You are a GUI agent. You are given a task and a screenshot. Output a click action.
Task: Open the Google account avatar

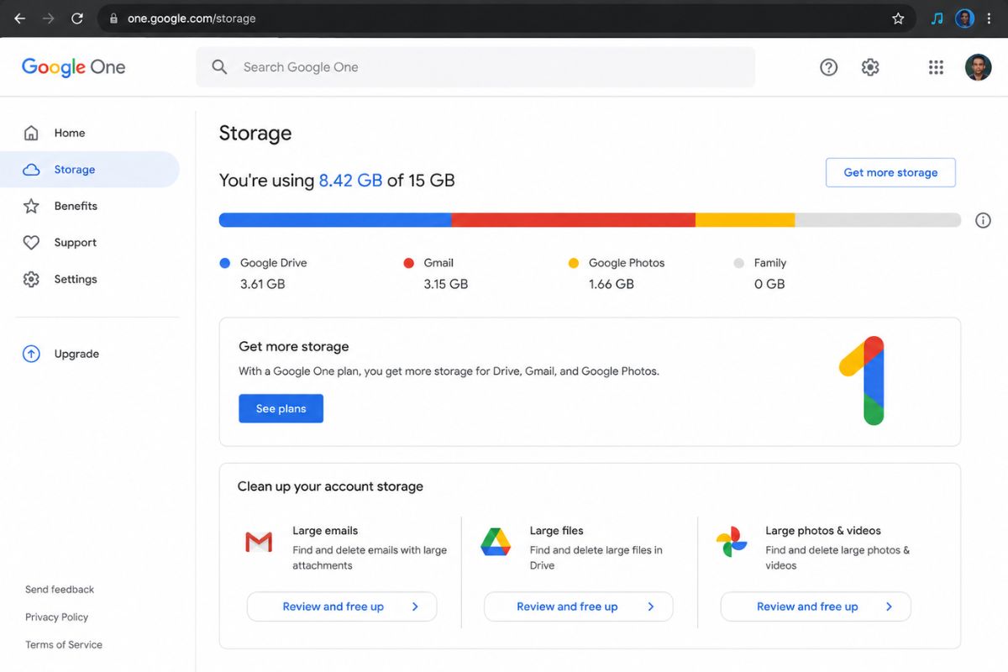click(979, 67)
